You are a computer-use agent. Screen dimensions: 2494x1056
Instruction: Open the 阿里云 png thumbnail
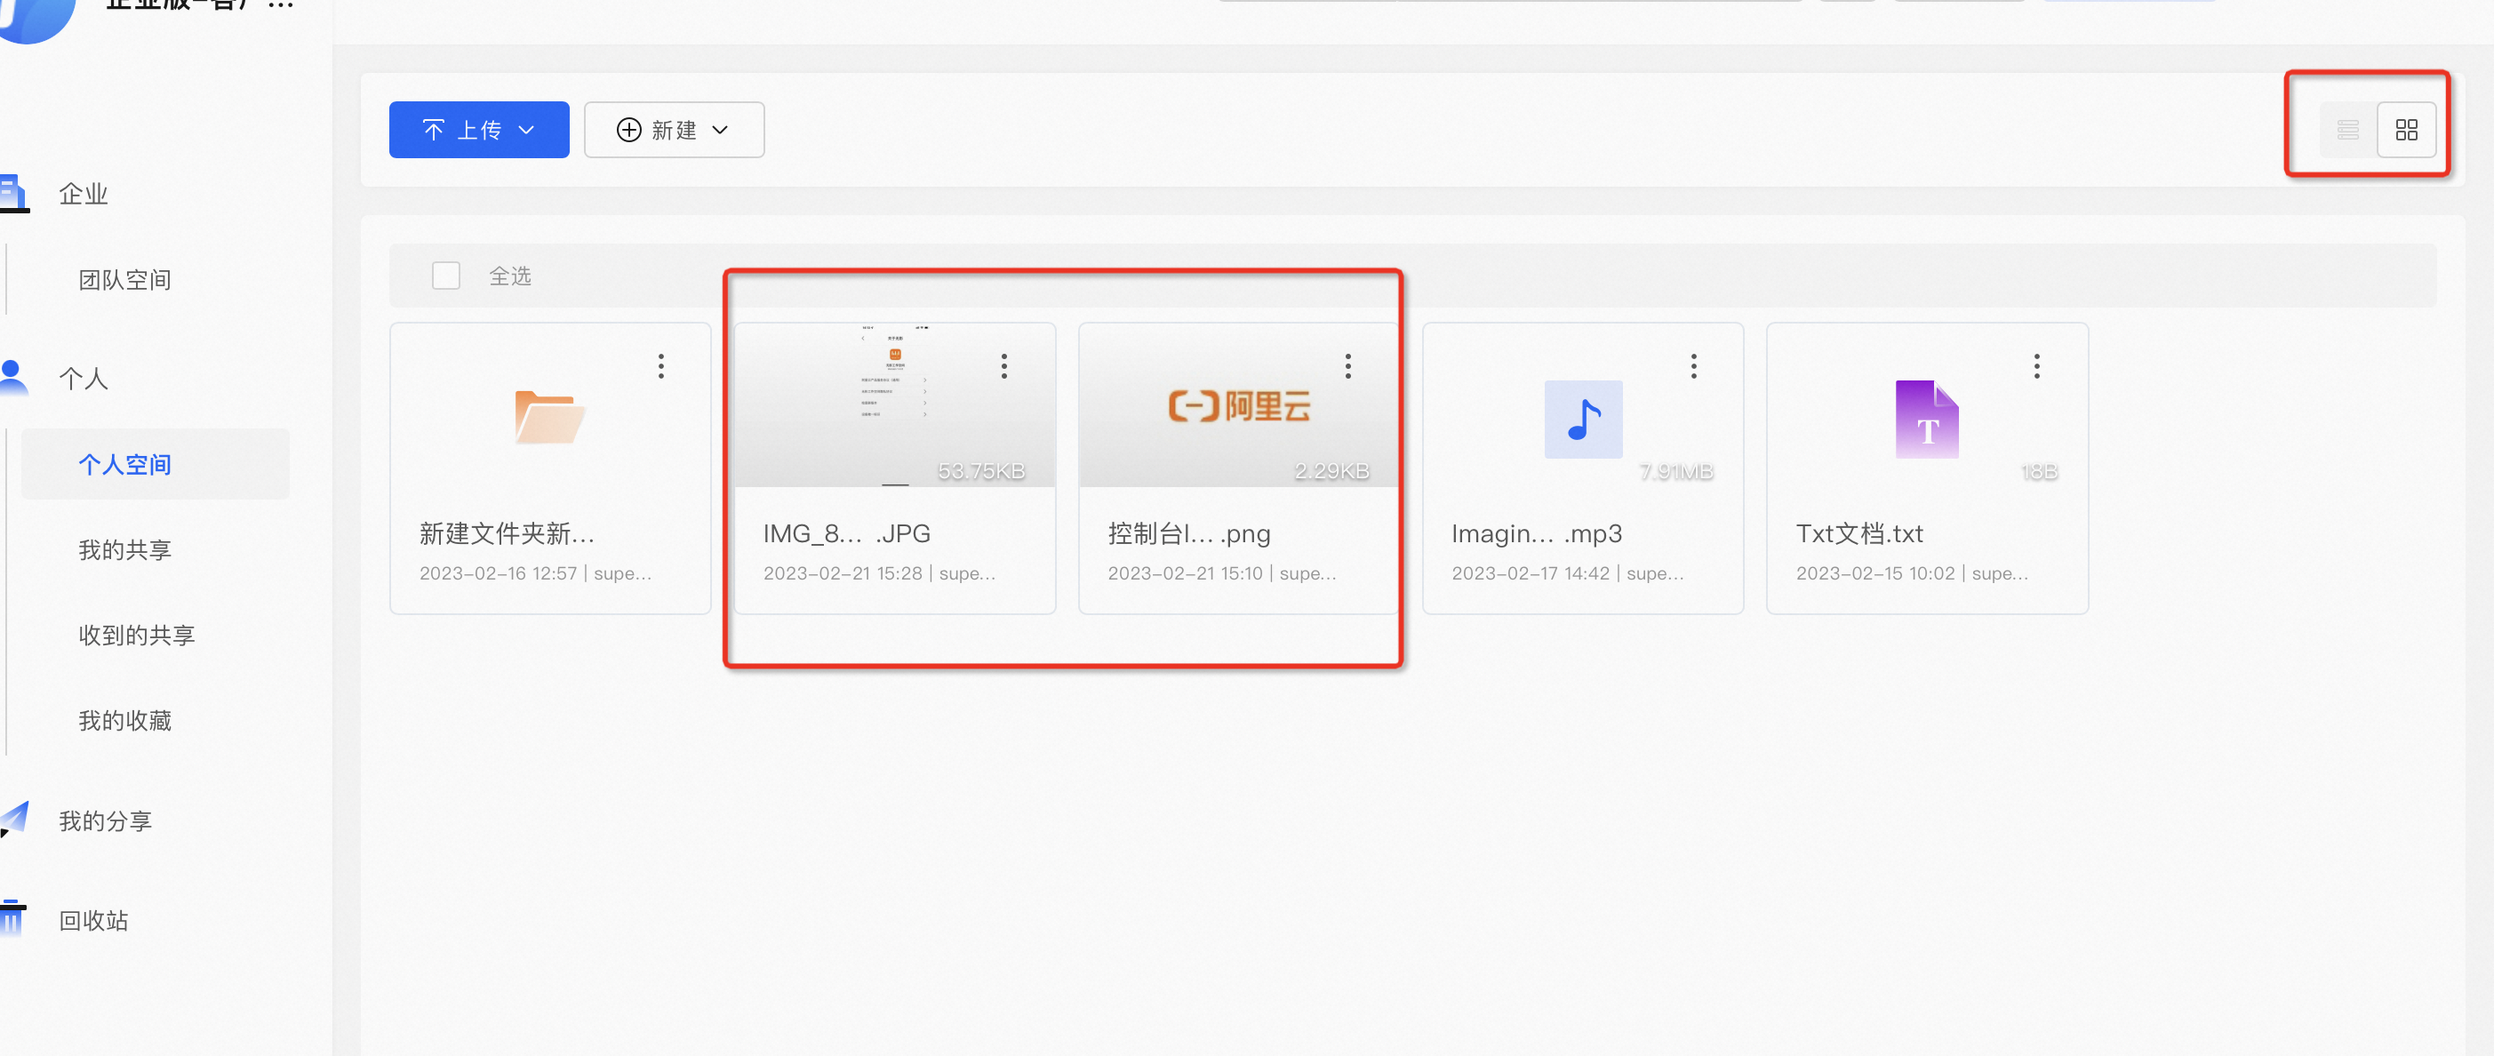tap(1238, 406)
